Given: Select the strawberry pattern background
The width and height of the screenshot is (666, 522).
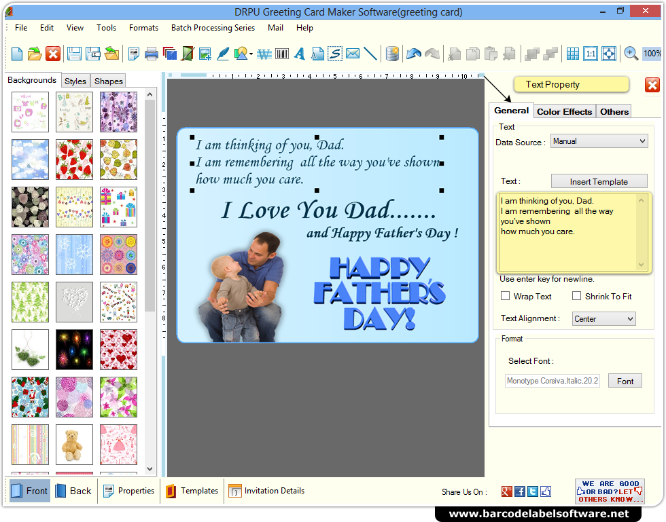Looking at the screenshot, I should click(x=74, y=160).
